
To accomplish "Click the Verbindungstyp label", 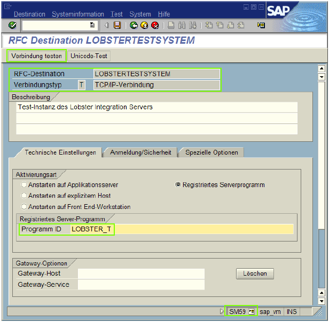I will click(38, 85).
